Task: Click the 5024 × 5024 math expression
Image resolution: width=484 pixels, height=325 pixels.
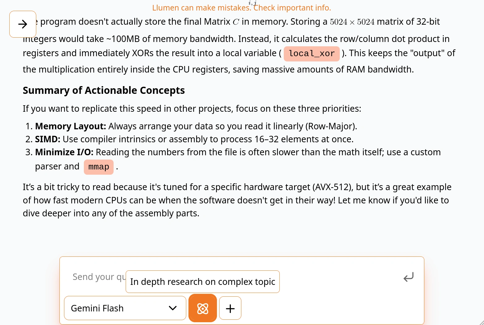Action: [x=352, y=22]
